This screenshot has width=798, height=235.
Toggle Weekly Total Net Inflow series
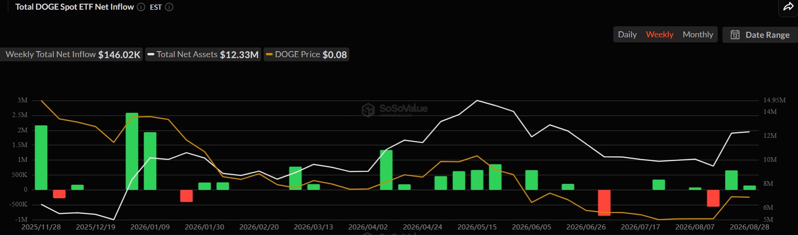click(x=72, y=54)
